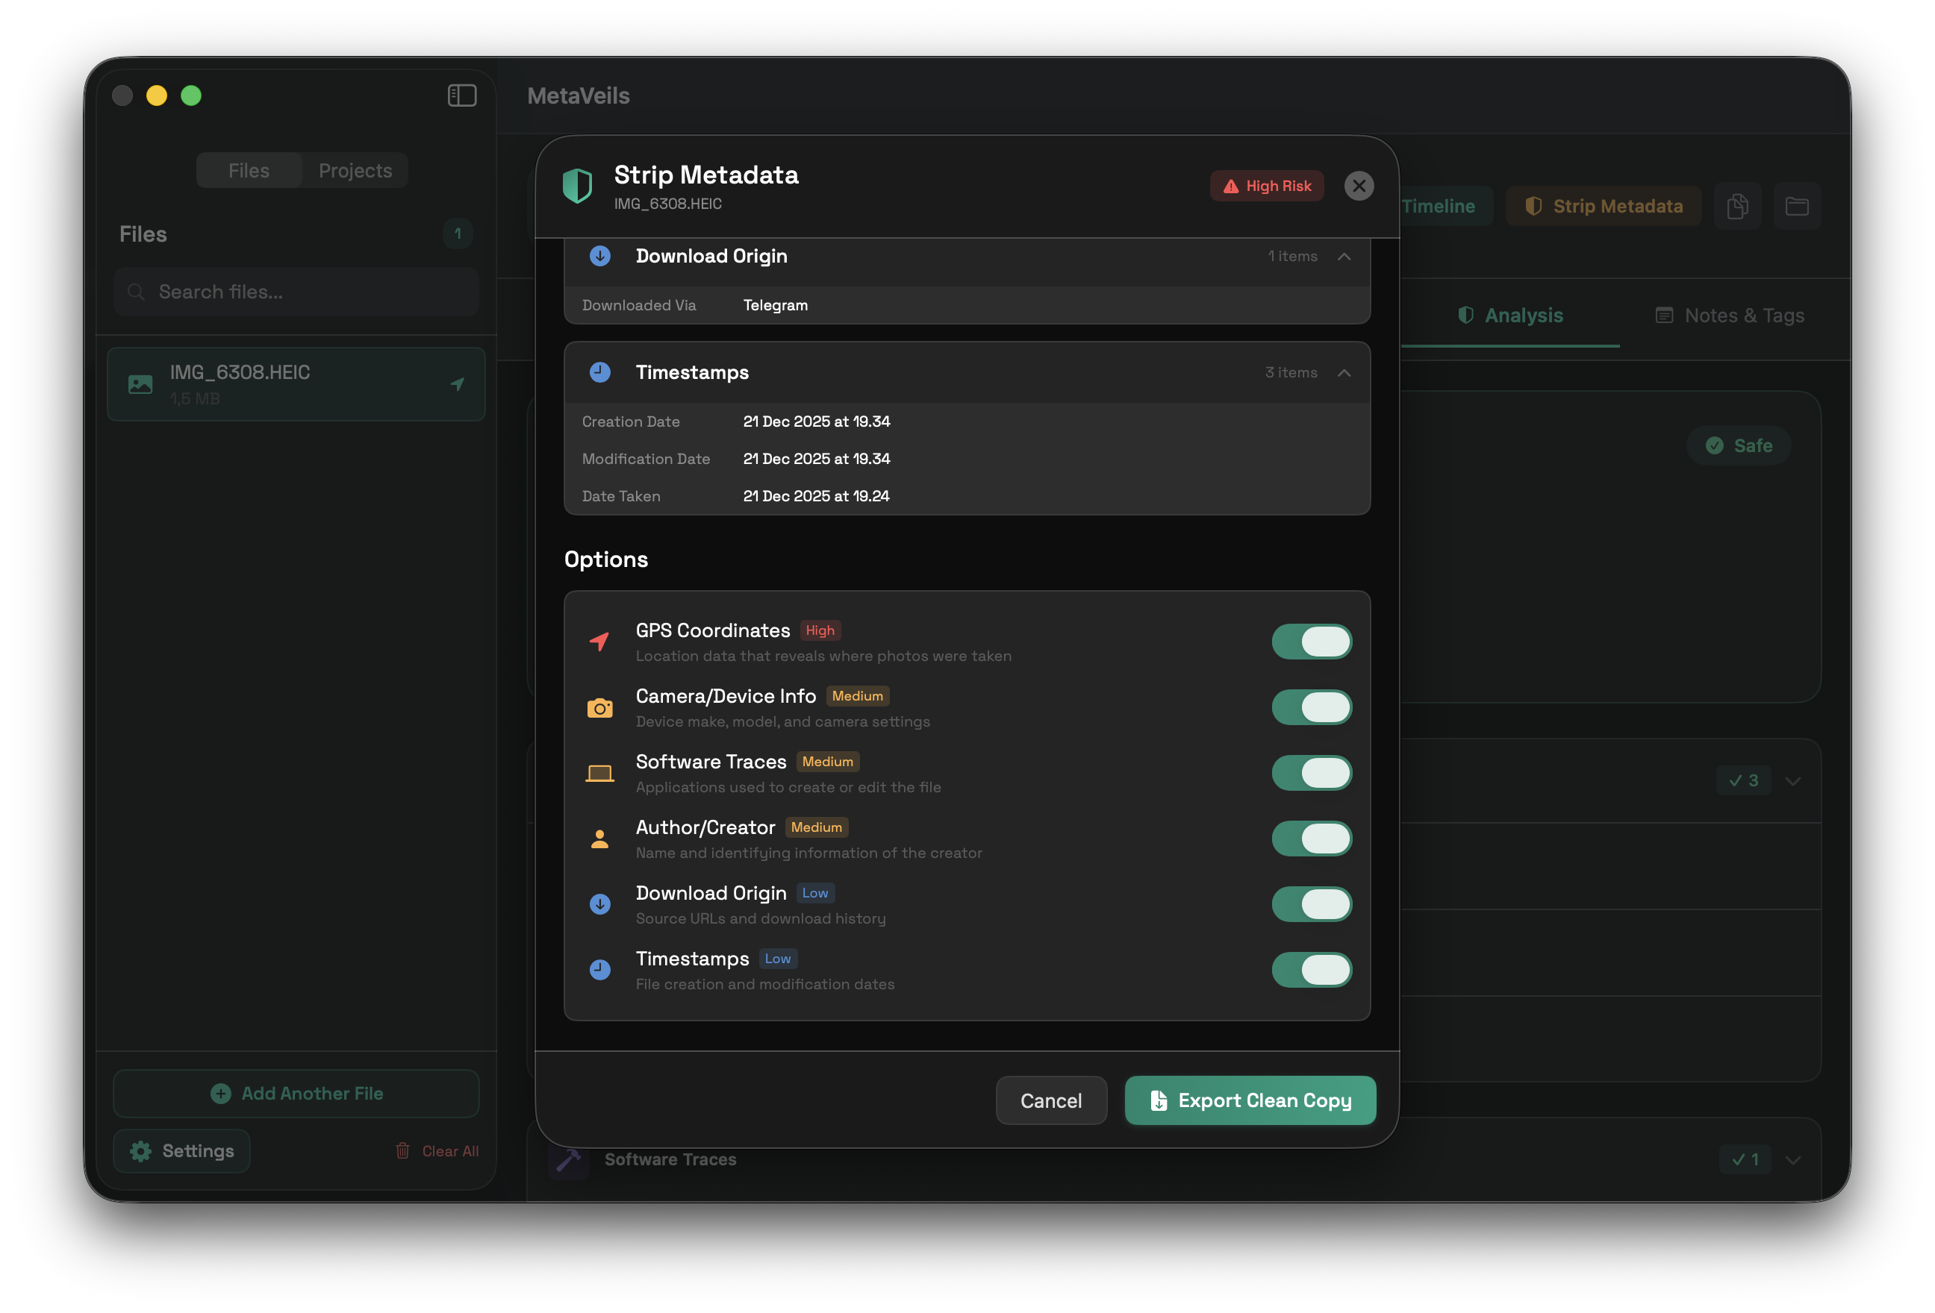The image size is (1935, 1313).
Task: Click the High Risk warning badge
Action: point(1266,187)
